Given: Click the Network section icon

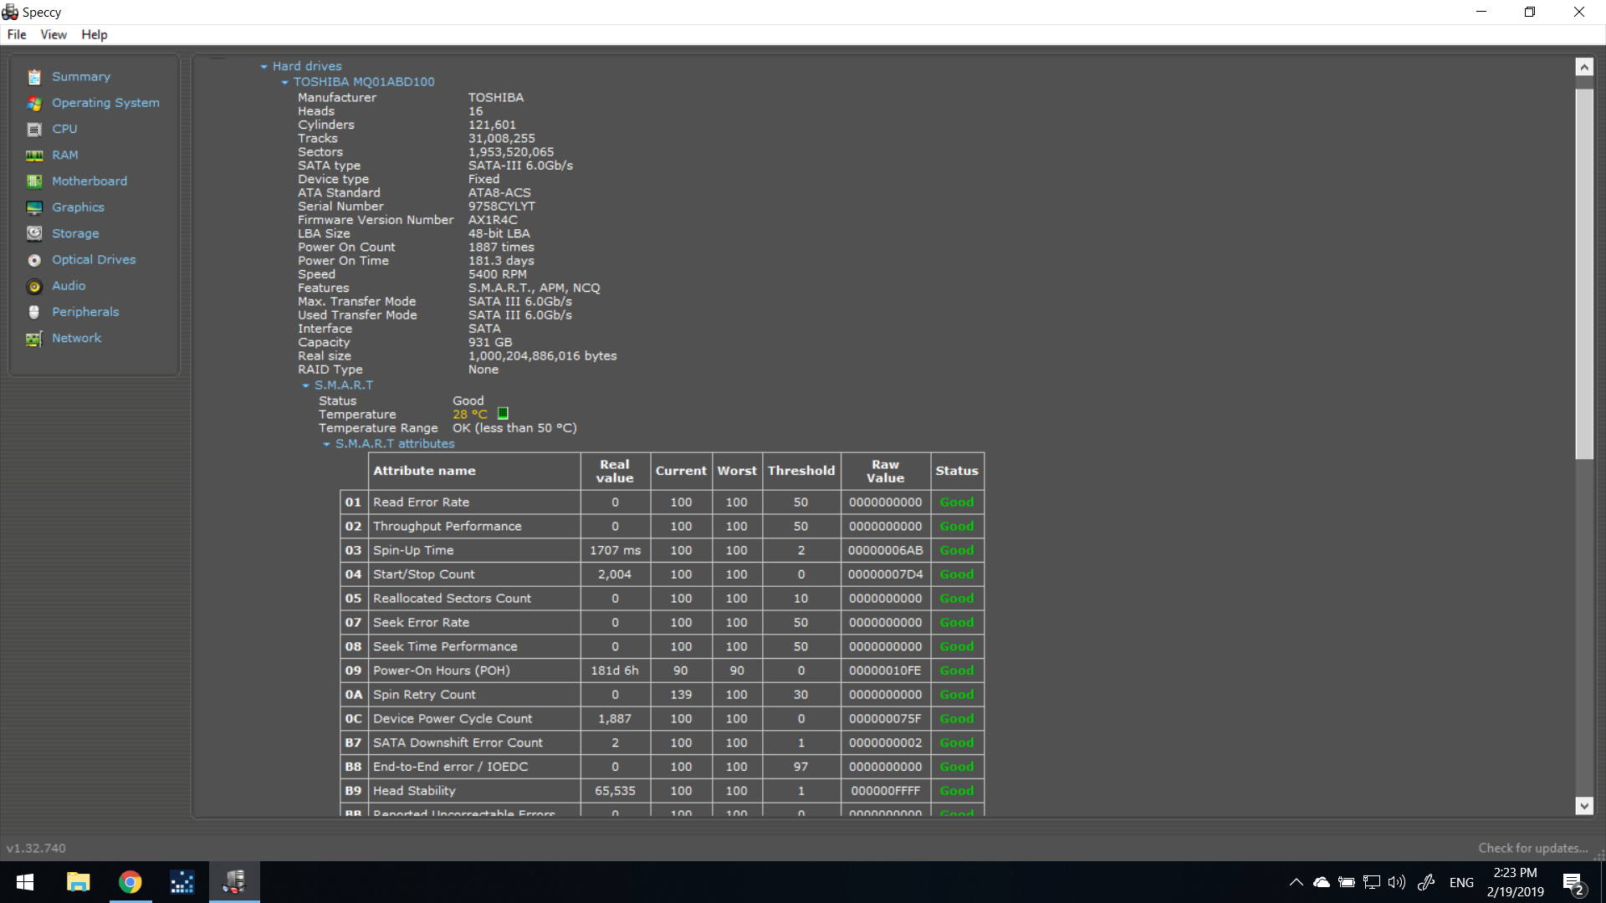Looking at the screenshot, I should [34, 339].
